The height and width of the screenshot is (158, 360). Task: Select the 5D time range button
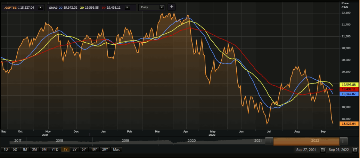click(x=15, y=150)
